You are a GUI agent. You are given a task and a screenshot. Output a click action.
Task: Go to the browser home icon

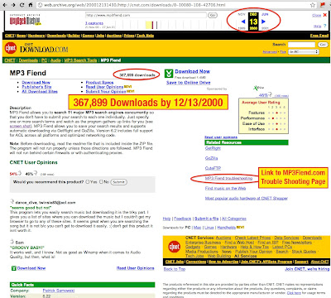[x=31, y=5]
